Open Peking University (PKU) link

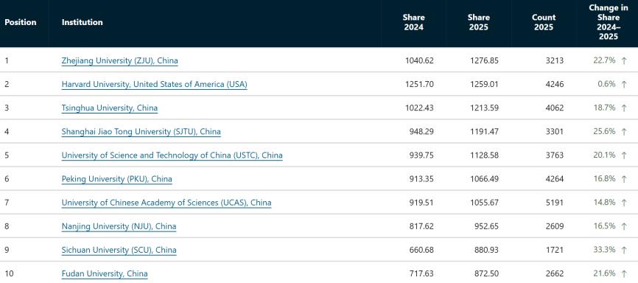coord(117,179)
